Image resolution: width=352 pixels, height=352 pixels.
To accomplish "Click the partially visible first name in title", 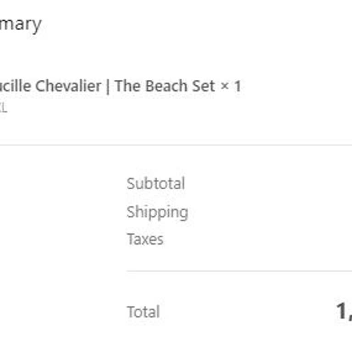I will [x=16, y=86].
